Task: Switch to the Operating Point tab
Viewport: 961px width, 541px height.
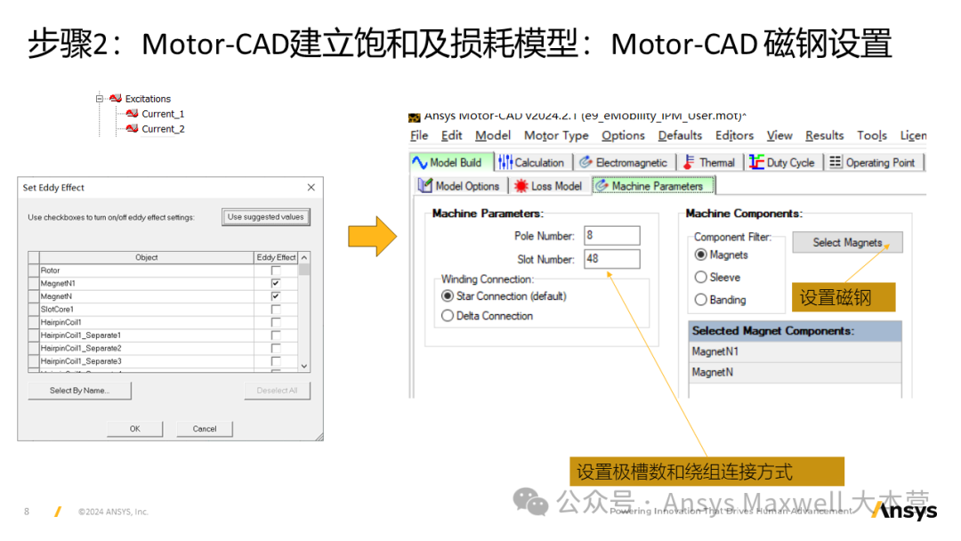Action: tap(873, 162)
